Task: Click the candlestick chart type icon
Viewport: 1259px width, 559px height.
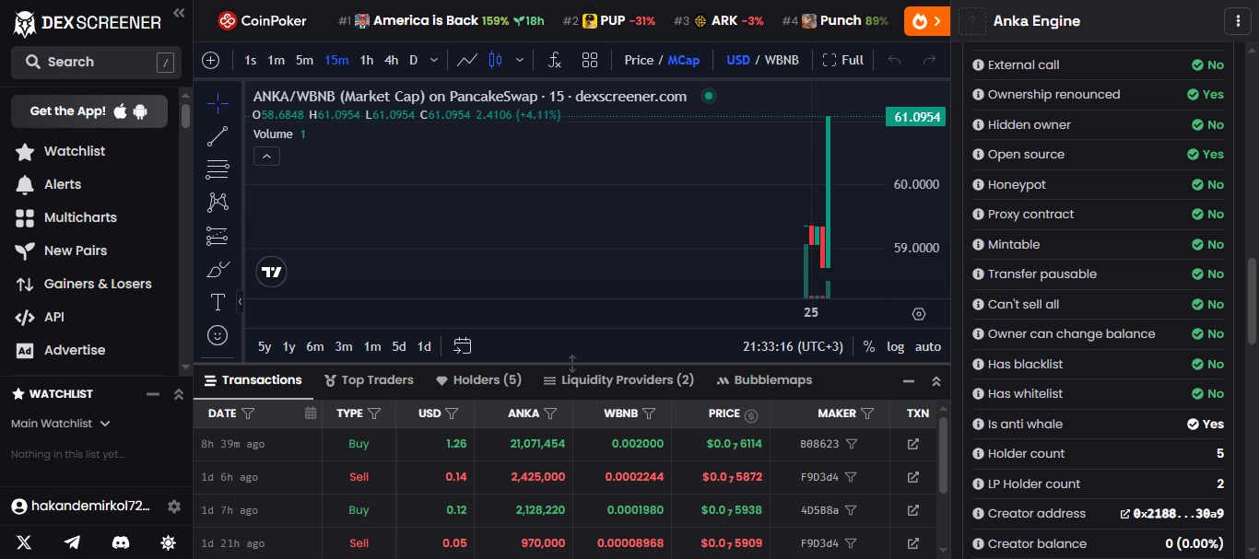Action: 495,60
